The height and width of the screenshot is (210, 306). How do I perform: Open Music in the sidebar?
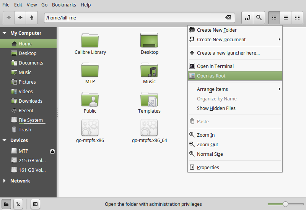tap(28, 73)
